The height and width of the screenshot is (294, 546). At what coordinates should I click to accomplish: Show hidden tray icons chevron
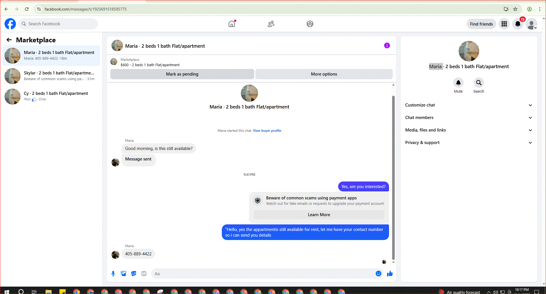(x=489, y=292)
